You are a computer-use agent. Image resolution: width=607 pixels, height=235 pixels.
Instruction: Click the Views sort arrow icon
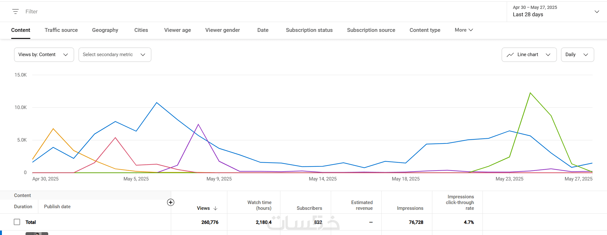[216, 208]
